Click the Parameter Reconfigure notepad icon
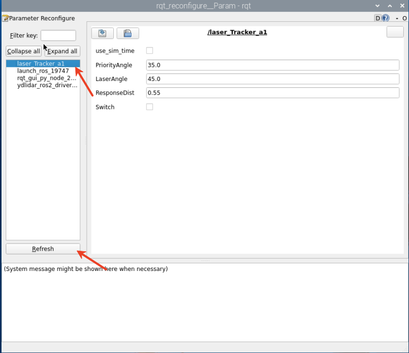Image resolution: width=409 pixels, height=353 pixels. pos(5,18)
